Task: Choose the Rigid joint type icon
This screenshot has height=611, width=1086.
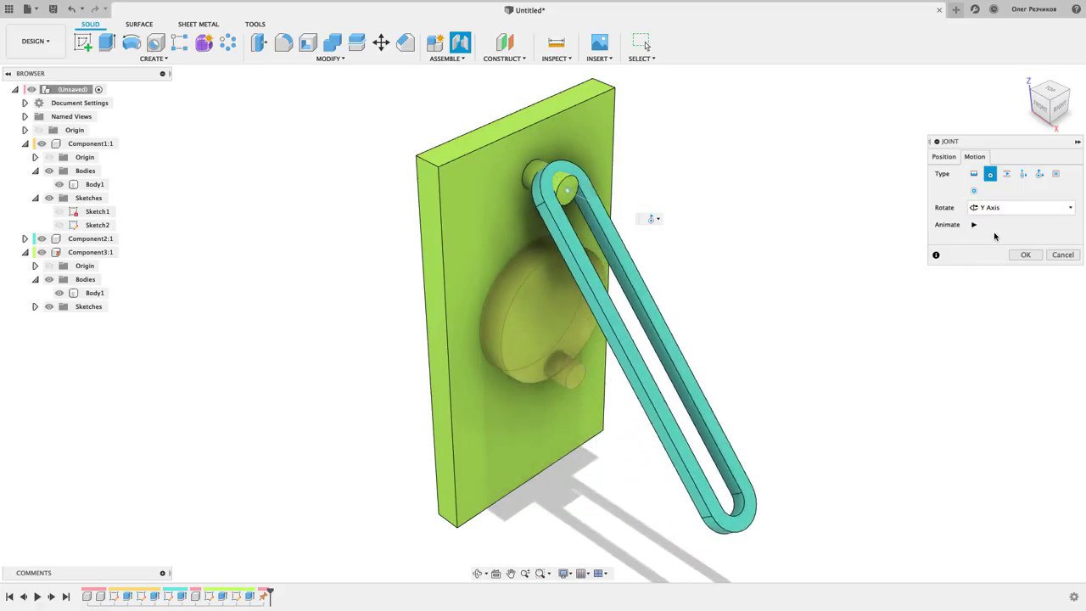Action: click(974, 174)
